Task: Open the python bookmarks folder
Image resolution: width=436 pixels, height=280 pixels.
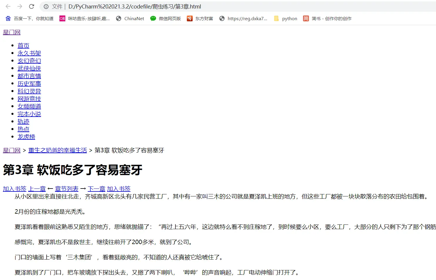Action: [x=285, y=18]
